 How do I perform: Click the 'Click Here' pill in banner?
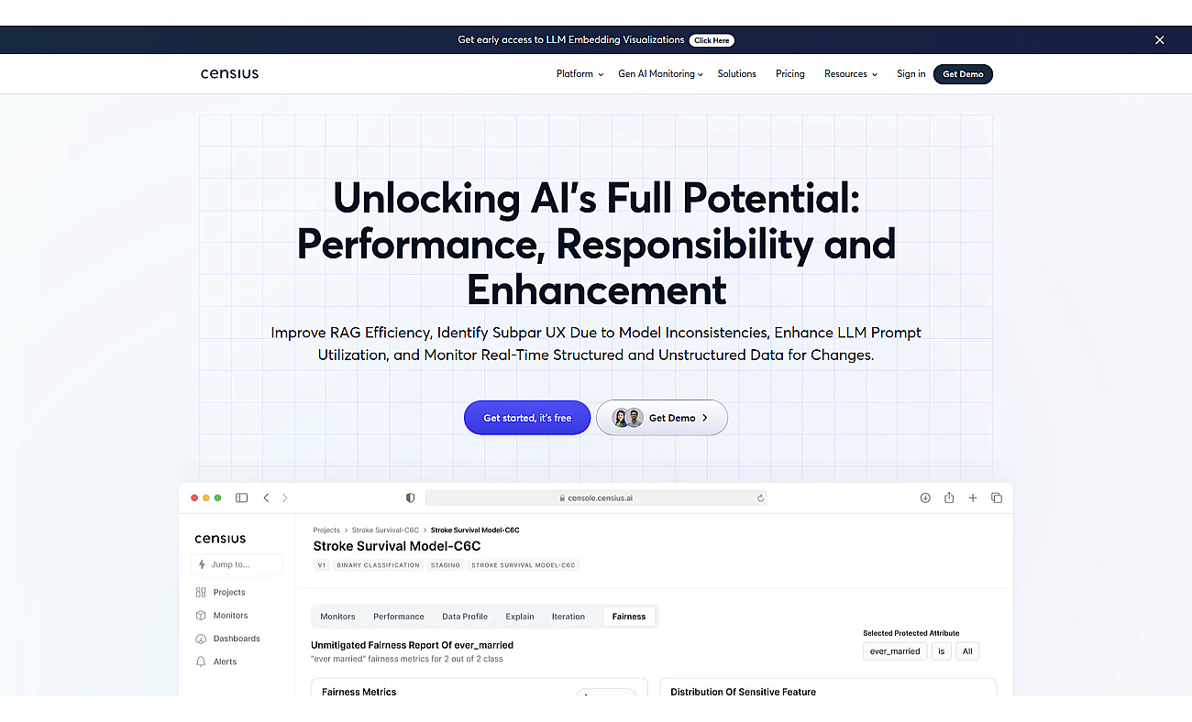(712, 40)
